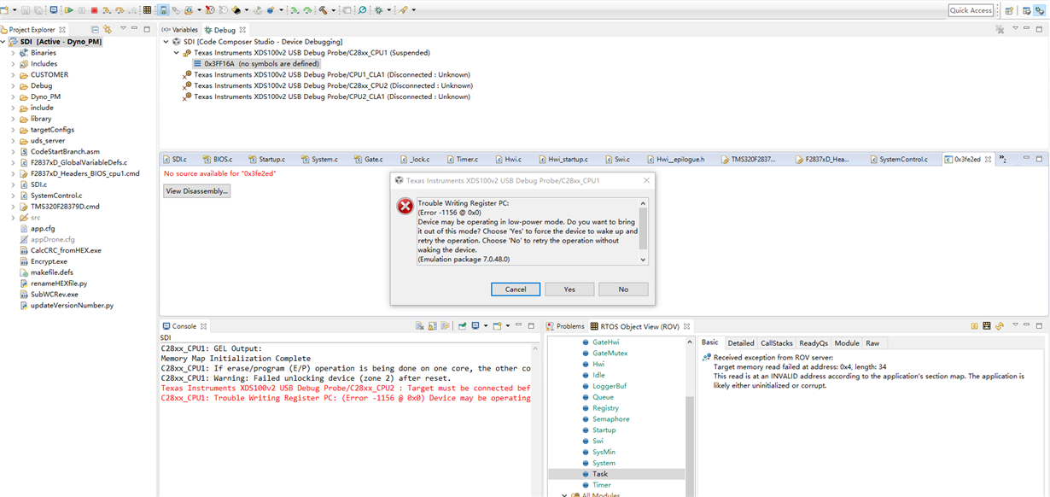Click Pin Console icon
The image size is (1050, 497).
462,326
